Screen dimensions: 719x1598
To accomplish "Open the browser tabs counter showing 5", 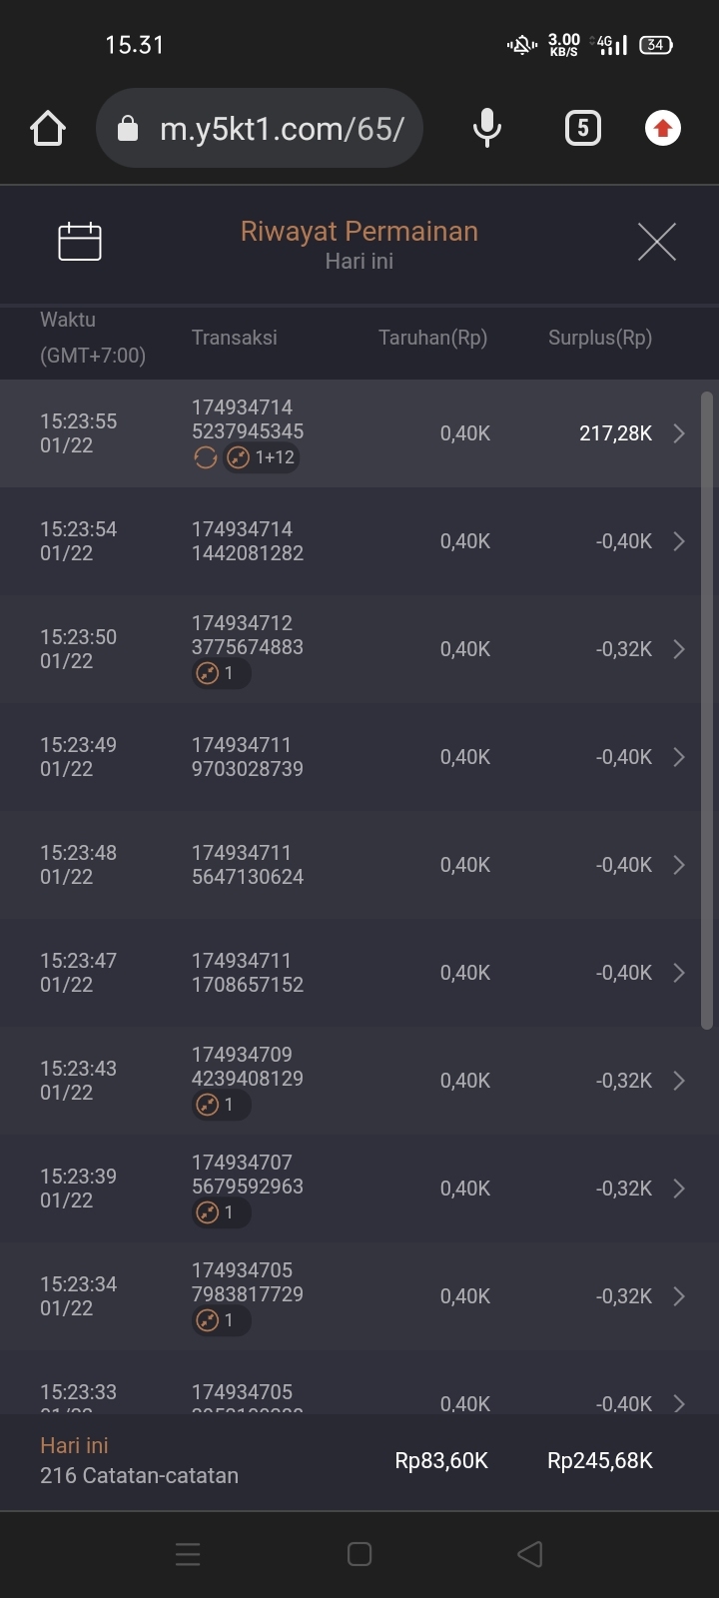I will coord(583,128).
